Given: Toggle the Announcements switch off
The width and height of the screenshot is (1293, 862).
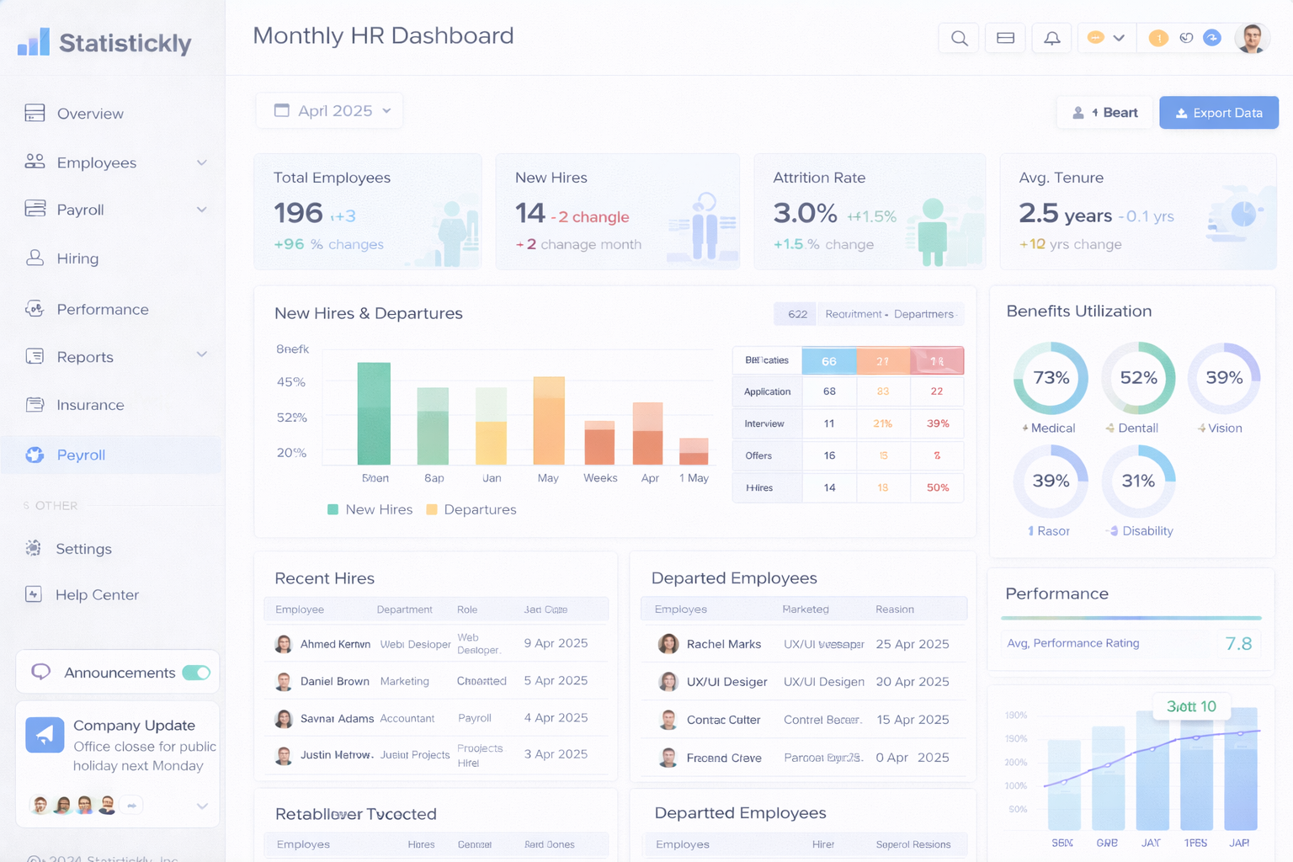Looking at the screenshot, I should click(x=195, y=672).
